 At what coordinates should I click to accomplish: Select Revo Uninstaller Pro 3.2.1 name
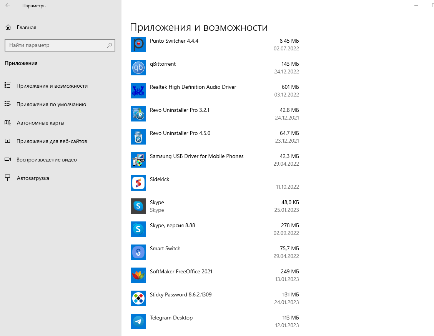(180, 110)
